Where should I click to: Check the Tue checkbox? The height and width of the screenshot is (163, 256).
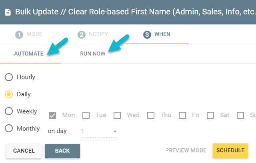coord(86,115)
